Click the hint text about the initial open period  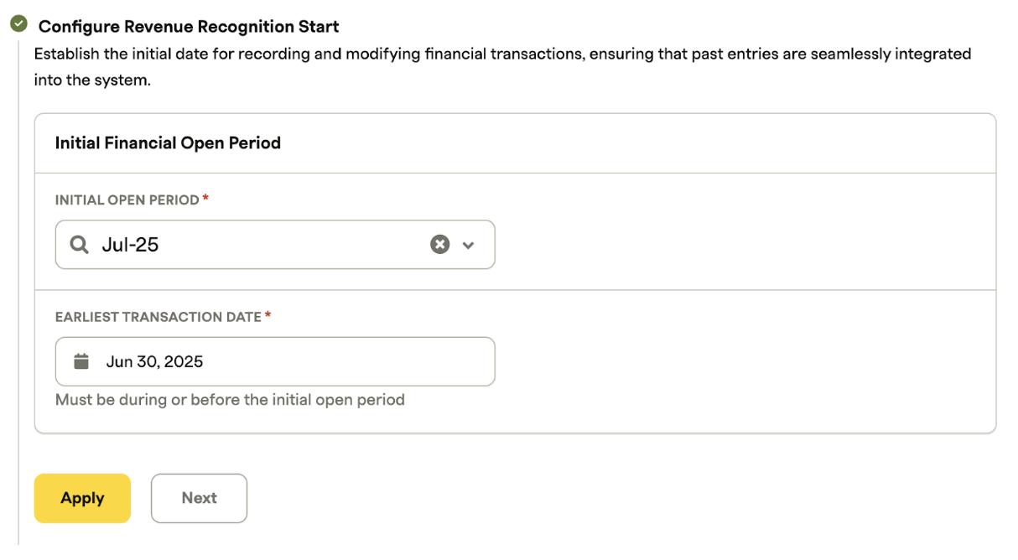point(230,400)
